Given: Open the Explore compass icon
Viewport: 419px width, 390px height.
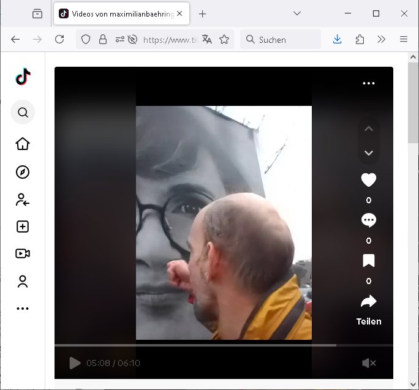Looking at the screenshot, I should 23,172.
